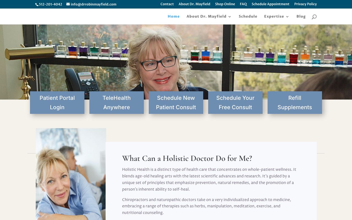
Task: Open the Privacy Policy link
Action: (306, 4)
